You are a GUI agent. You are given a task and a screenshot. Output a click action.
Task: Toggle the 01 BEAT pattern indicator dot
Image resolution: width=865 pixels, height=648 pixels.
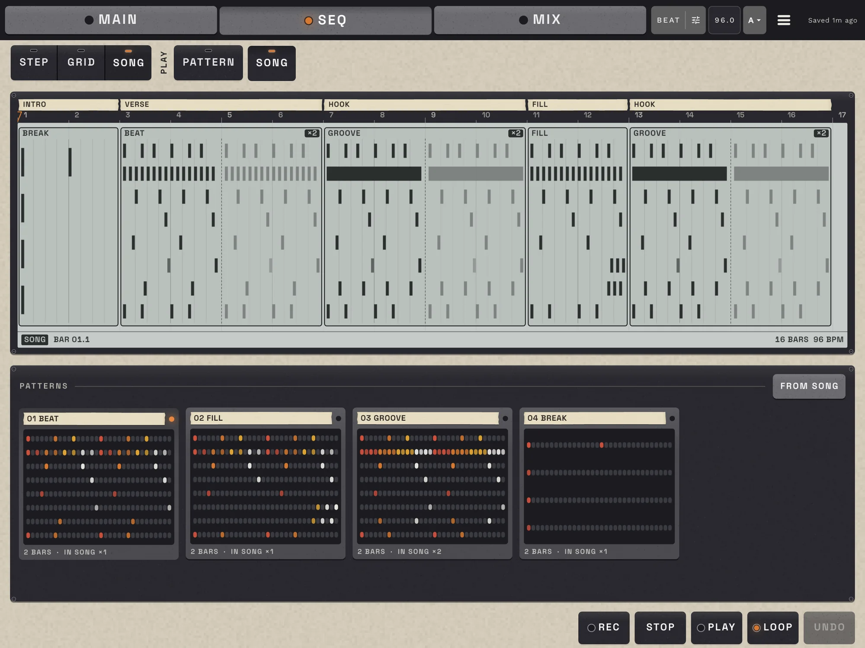[x=172, y=419]
